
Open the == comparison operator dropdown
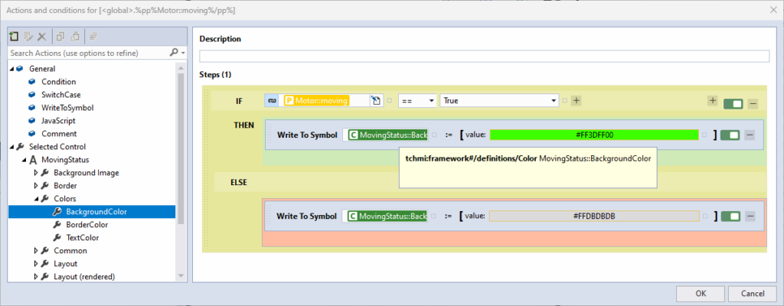coord(417,100)
